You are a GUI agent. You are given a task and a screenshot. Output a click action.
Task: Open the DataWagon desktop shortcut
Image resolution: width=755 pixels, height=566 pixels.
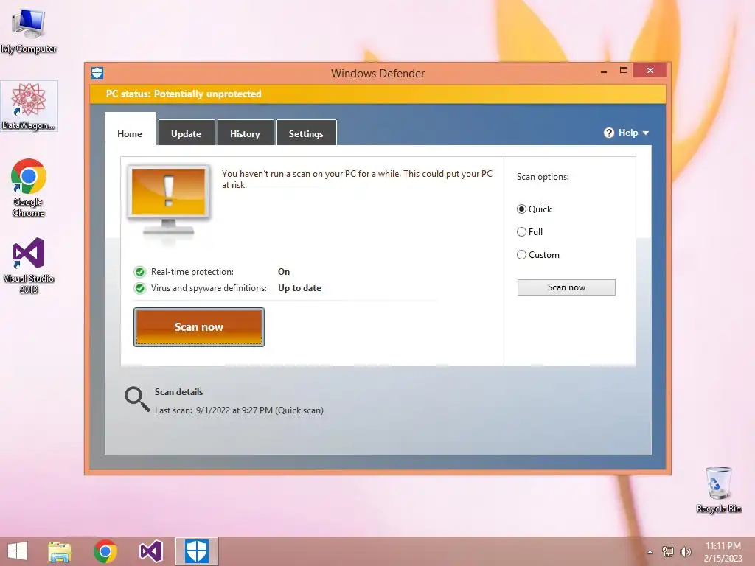coord(29,106)
